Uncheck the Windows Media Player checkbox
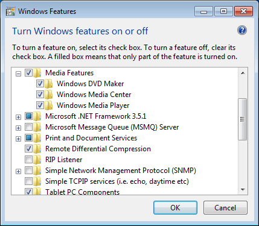The image size is (259, 226). 40,105
